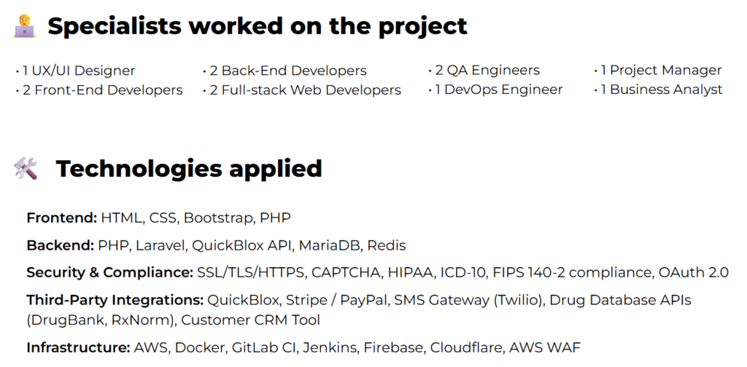Click 2 Full-stack Web Developers entry
The image size is (747, 367).
[301, 90]
